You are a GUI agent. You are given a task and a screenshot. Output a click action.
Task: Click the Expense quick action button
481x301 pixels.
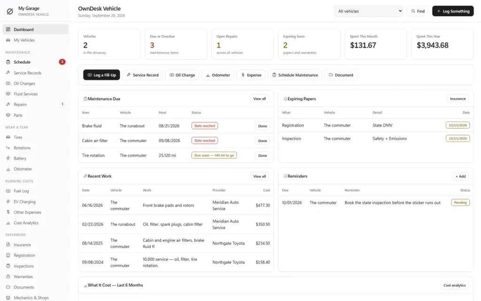click(x=251, y=75)
